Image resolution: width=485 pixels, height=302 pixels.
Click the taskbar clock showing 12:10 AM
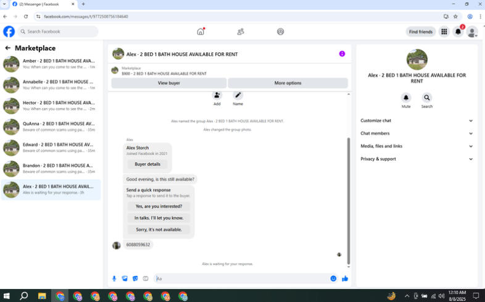457,296
